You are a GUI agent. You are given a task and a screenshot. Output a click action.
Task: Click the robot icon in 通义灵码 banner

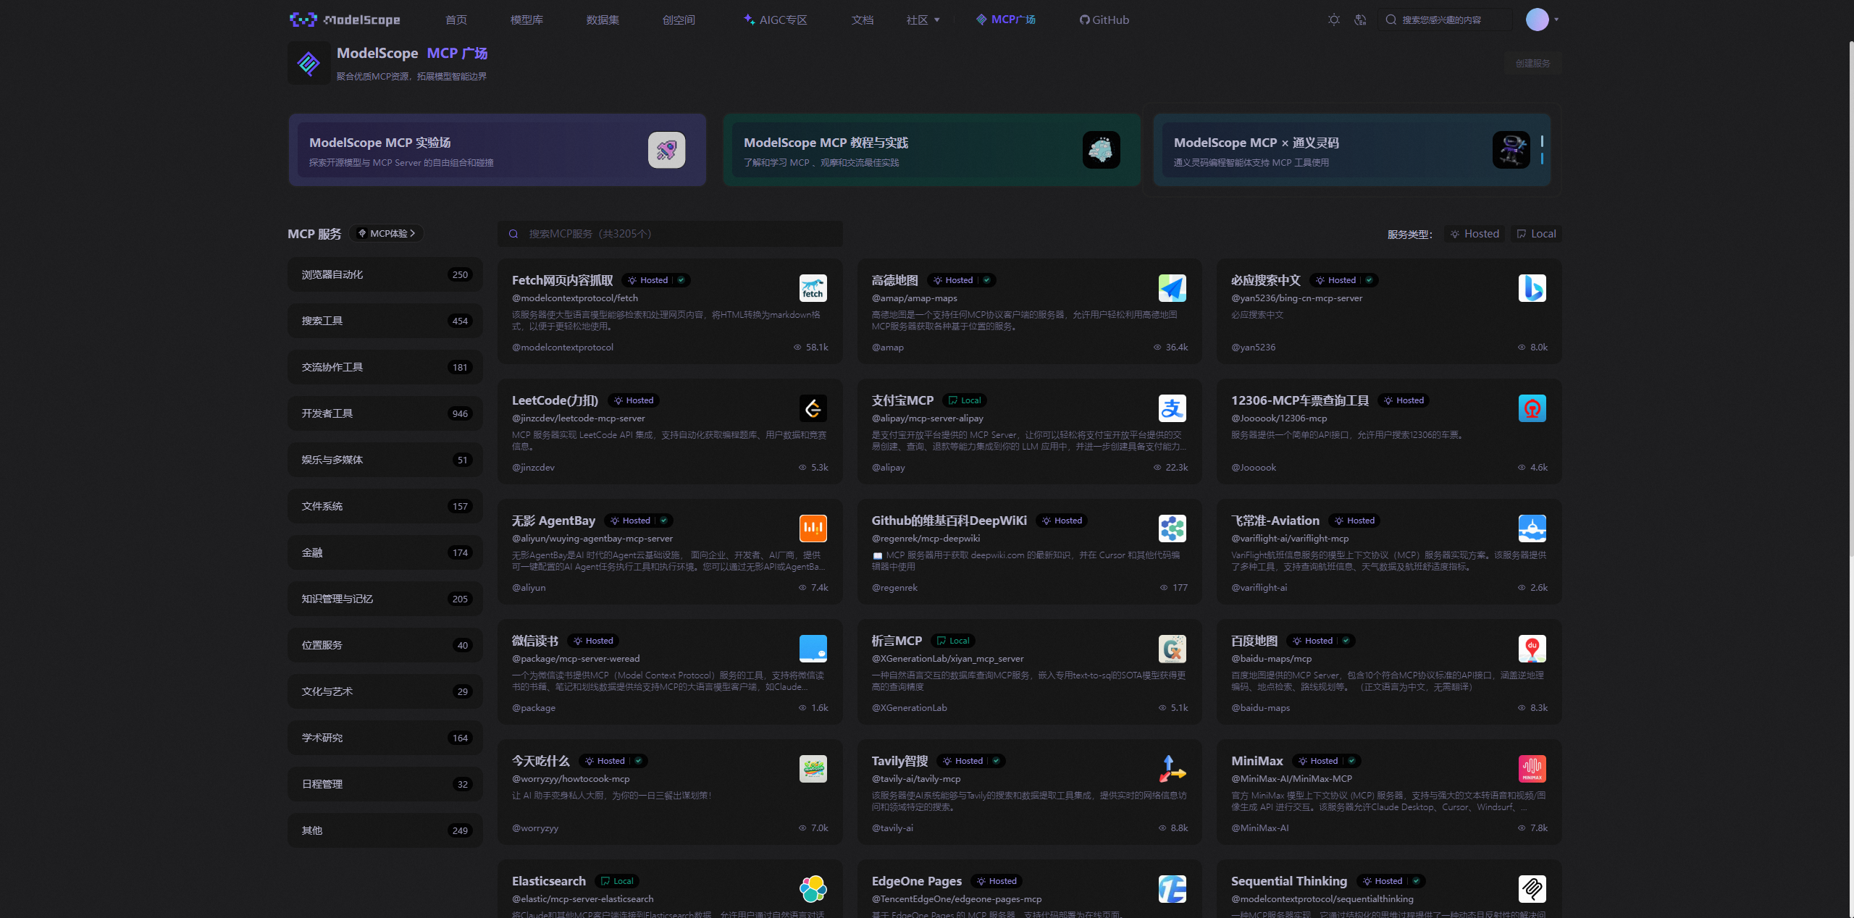pyautogui.click(x=1511, y=150)
